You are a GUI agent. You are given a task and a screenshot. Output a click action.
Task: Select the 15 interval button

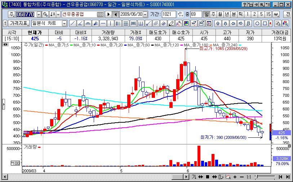click(x=268, y=14)
